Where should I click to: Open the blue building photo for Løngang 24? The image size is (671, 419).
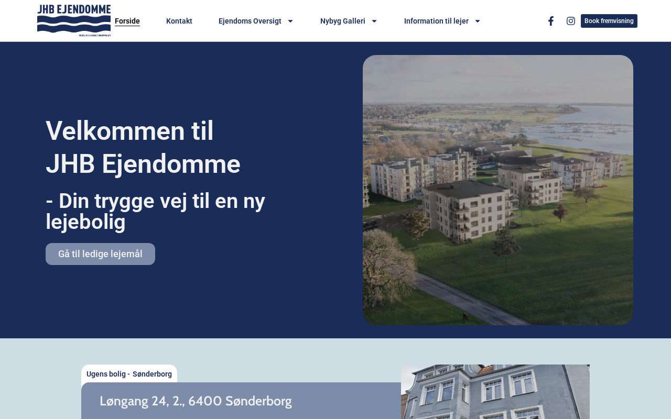click(495, 392)
